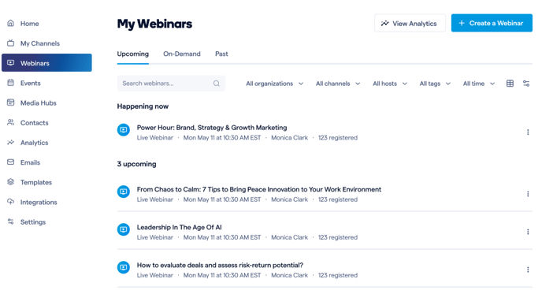Open filter settings sliders icon
This screenshot has height=294, width=542.
point(525,84)
